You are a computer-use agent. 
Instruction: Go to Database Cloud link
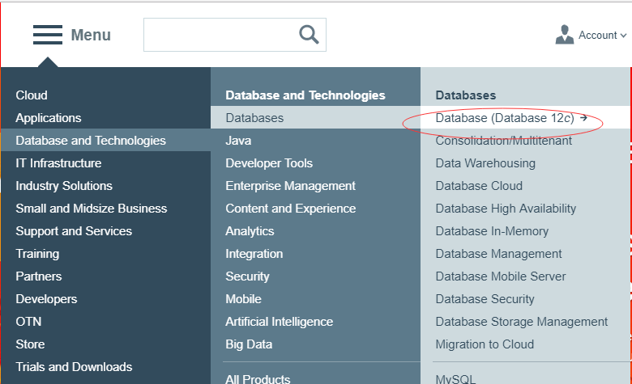479,186
